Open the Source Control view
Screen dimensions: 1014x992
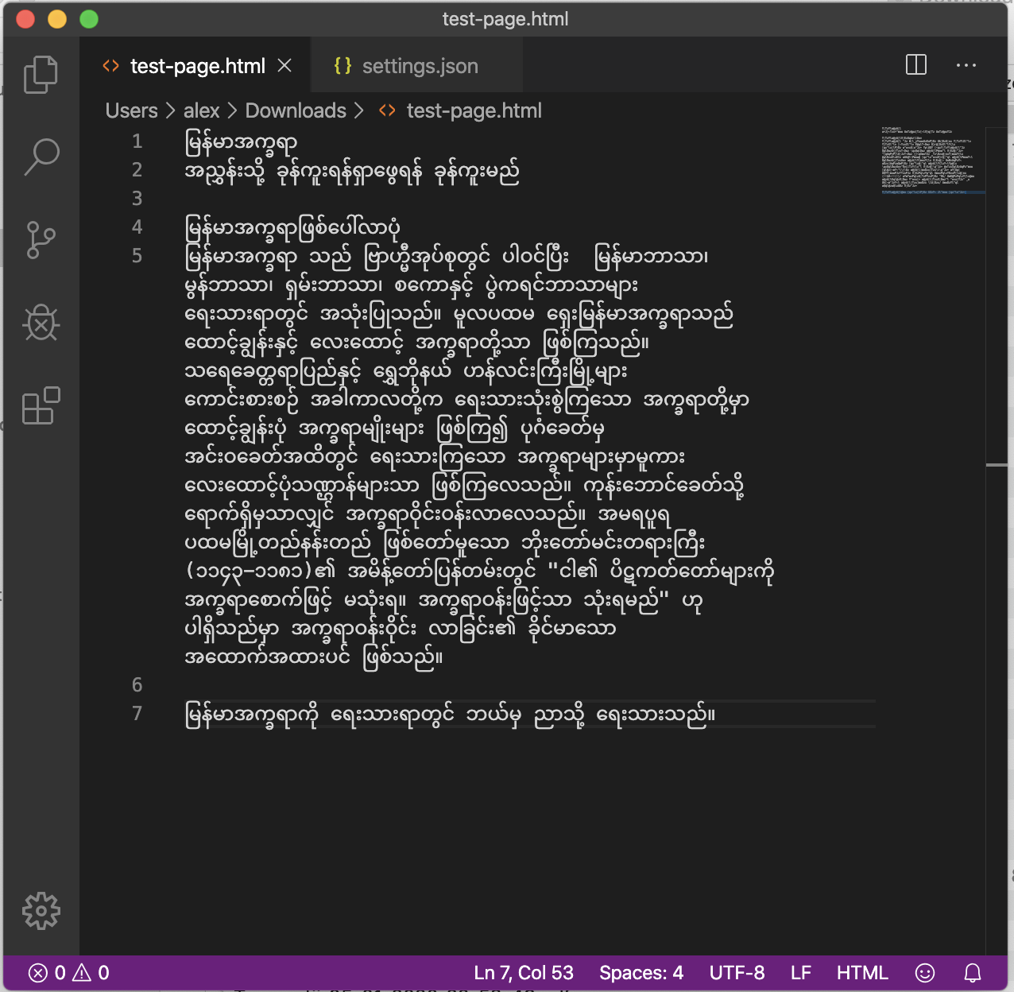[x=41, y=240]
